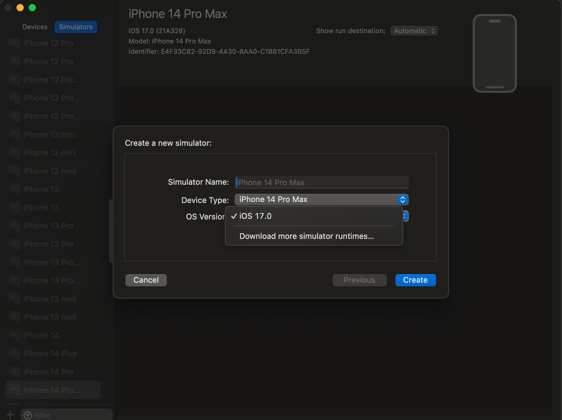
Task: Click the Simulator Name text field
Action: [322, 182]
